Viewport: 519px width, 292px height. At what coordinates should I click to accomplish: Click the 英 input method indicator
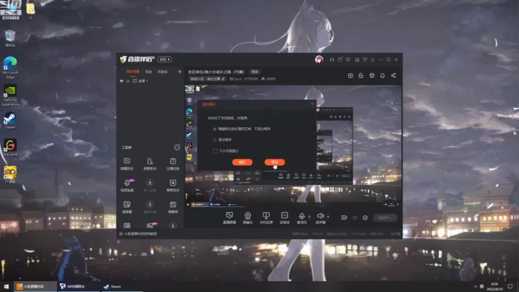(482, 286)
